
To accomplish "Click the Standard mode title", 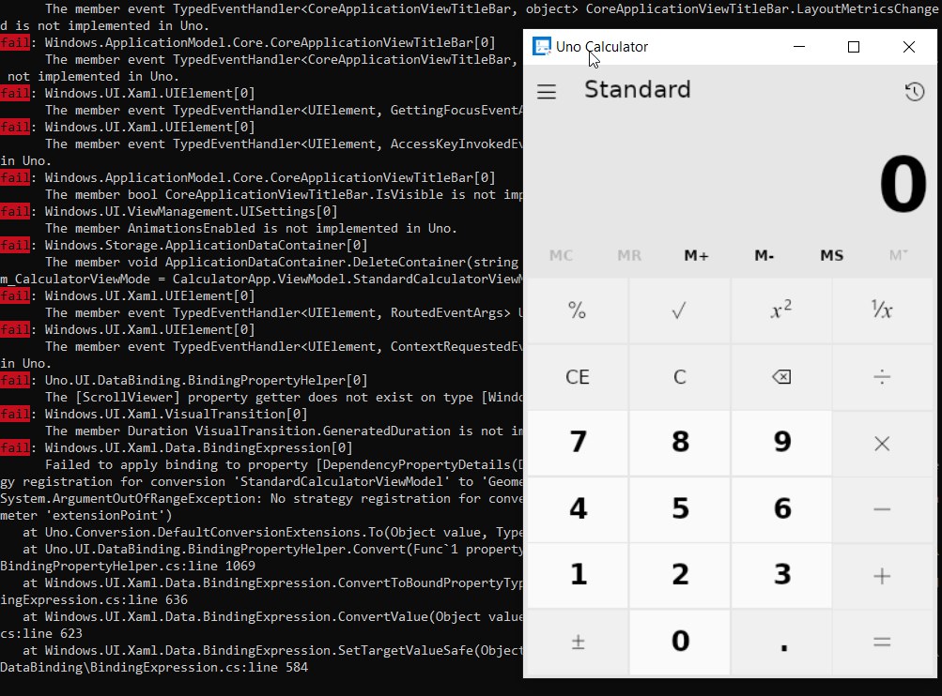I will pos(638,89).
